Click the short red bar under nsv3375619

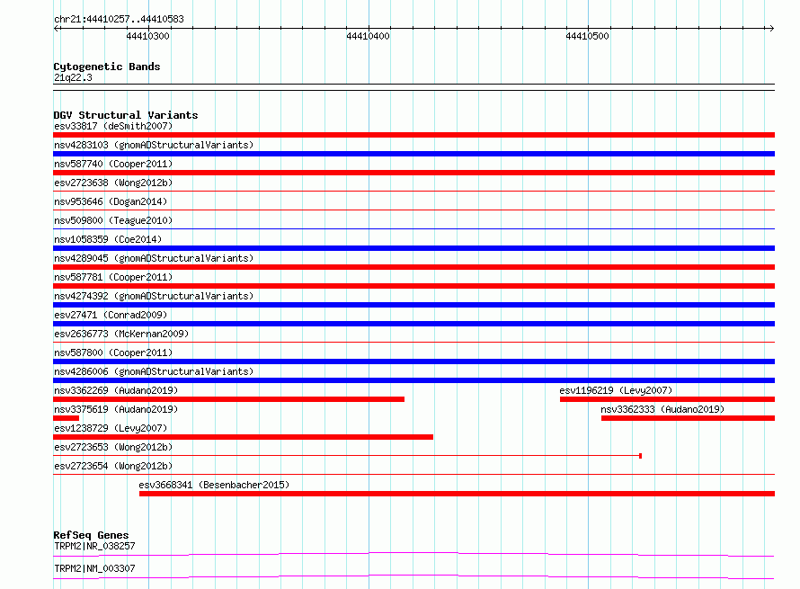(x=67, y=418)
